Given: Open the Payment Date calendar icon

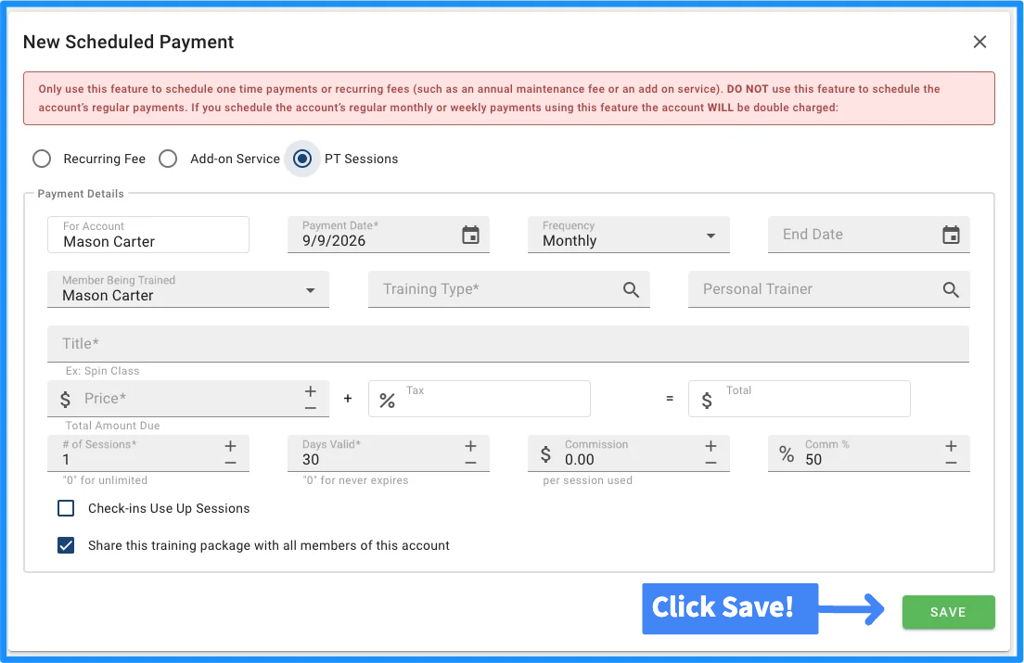Looking at the screenshot, I should tap(470, 235).
